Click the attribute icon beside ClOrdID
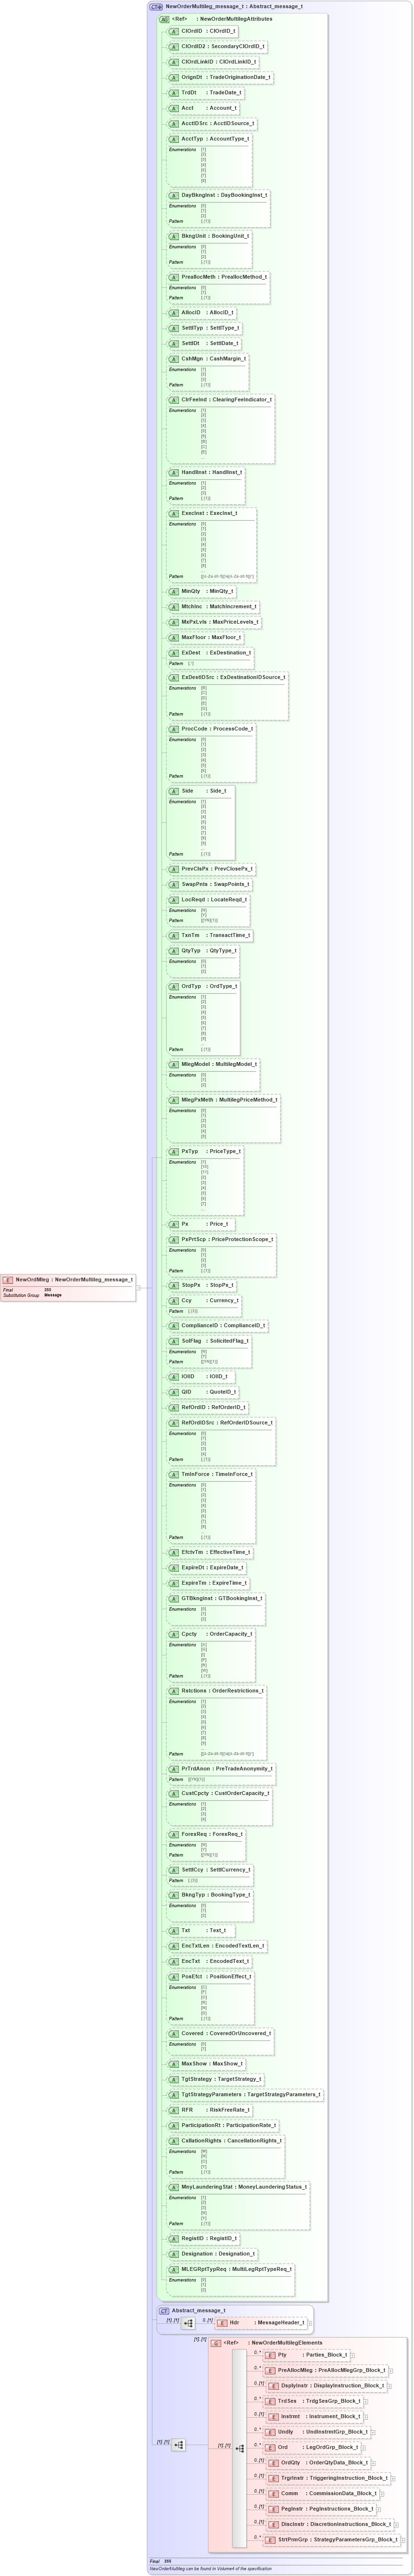Viewport: 414px width, 2576px height. pyautogui.click(x=174, y=31)
